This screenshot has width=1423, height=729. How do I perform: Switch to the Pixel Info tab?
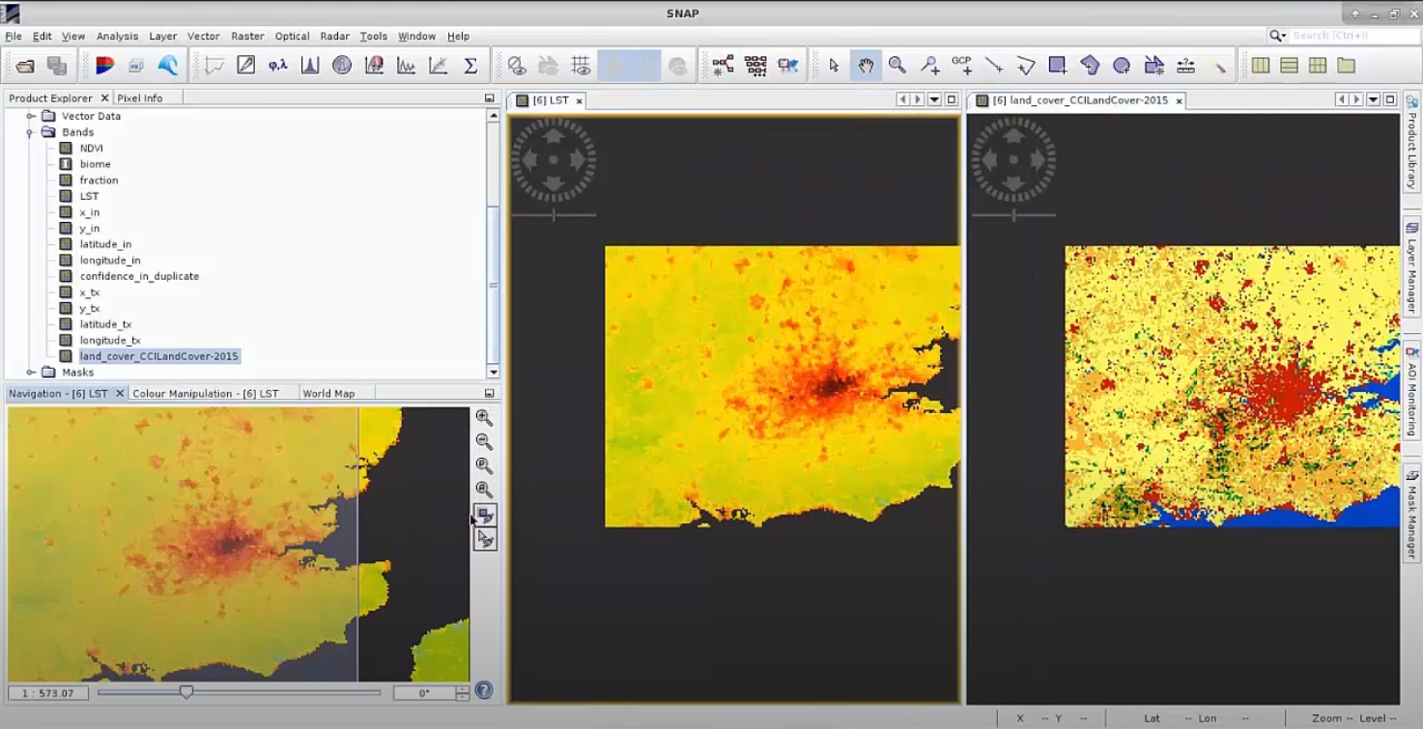pos(140,98)
